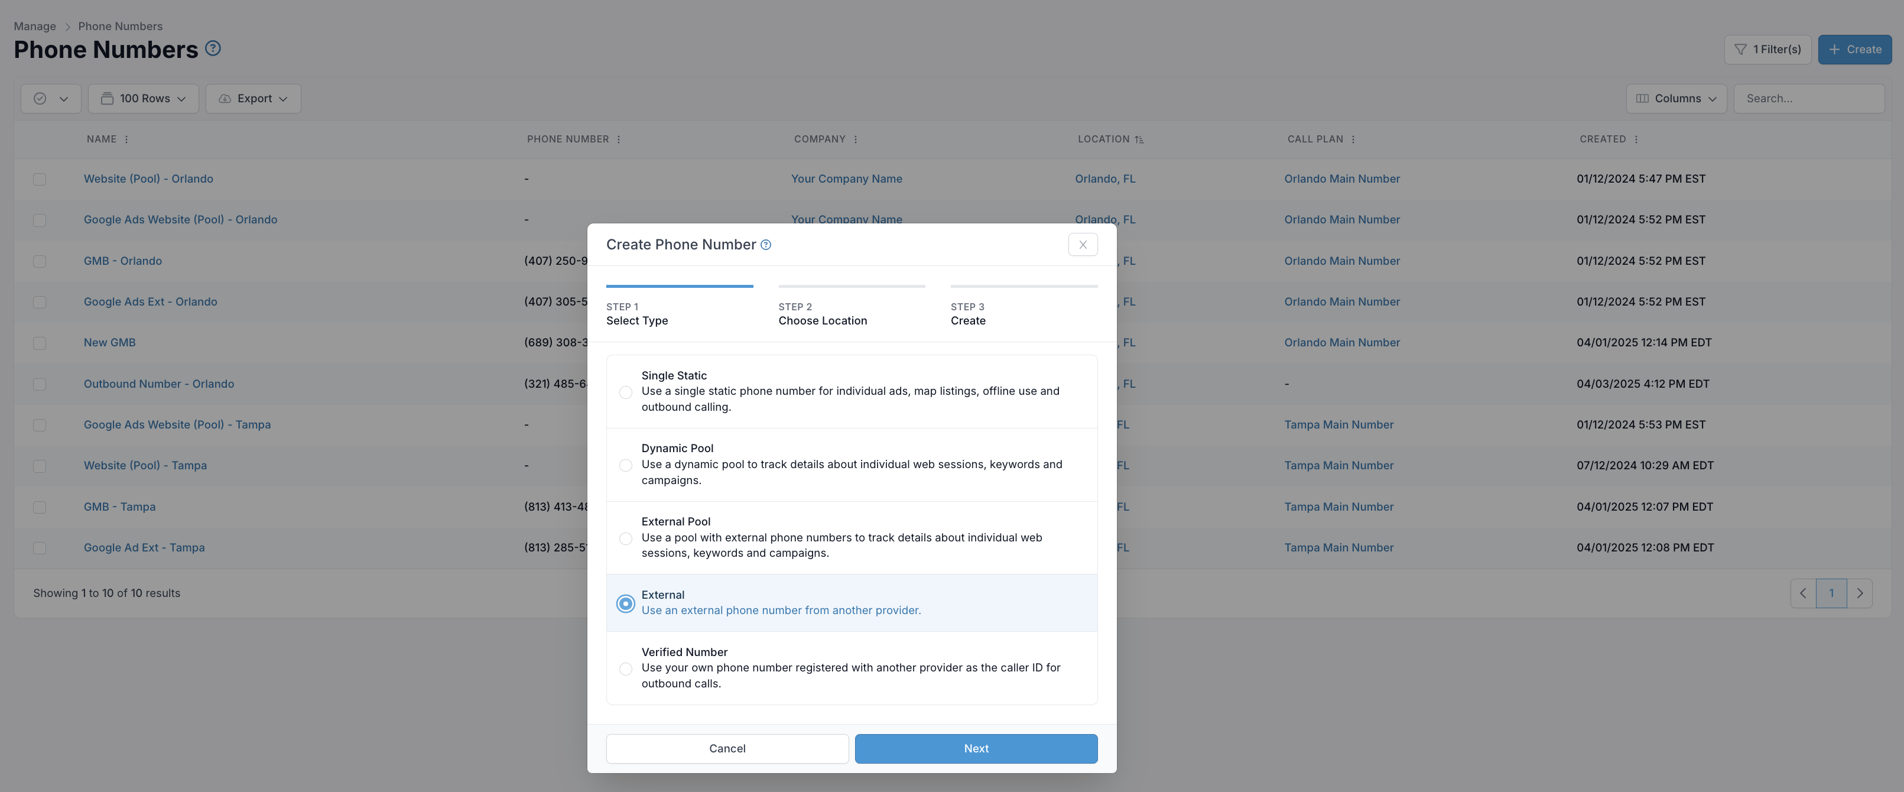1904x792 pixels.
Task: Open Google Ads Website (Pool) - Tampa
Action: click(x=177, y=424)
